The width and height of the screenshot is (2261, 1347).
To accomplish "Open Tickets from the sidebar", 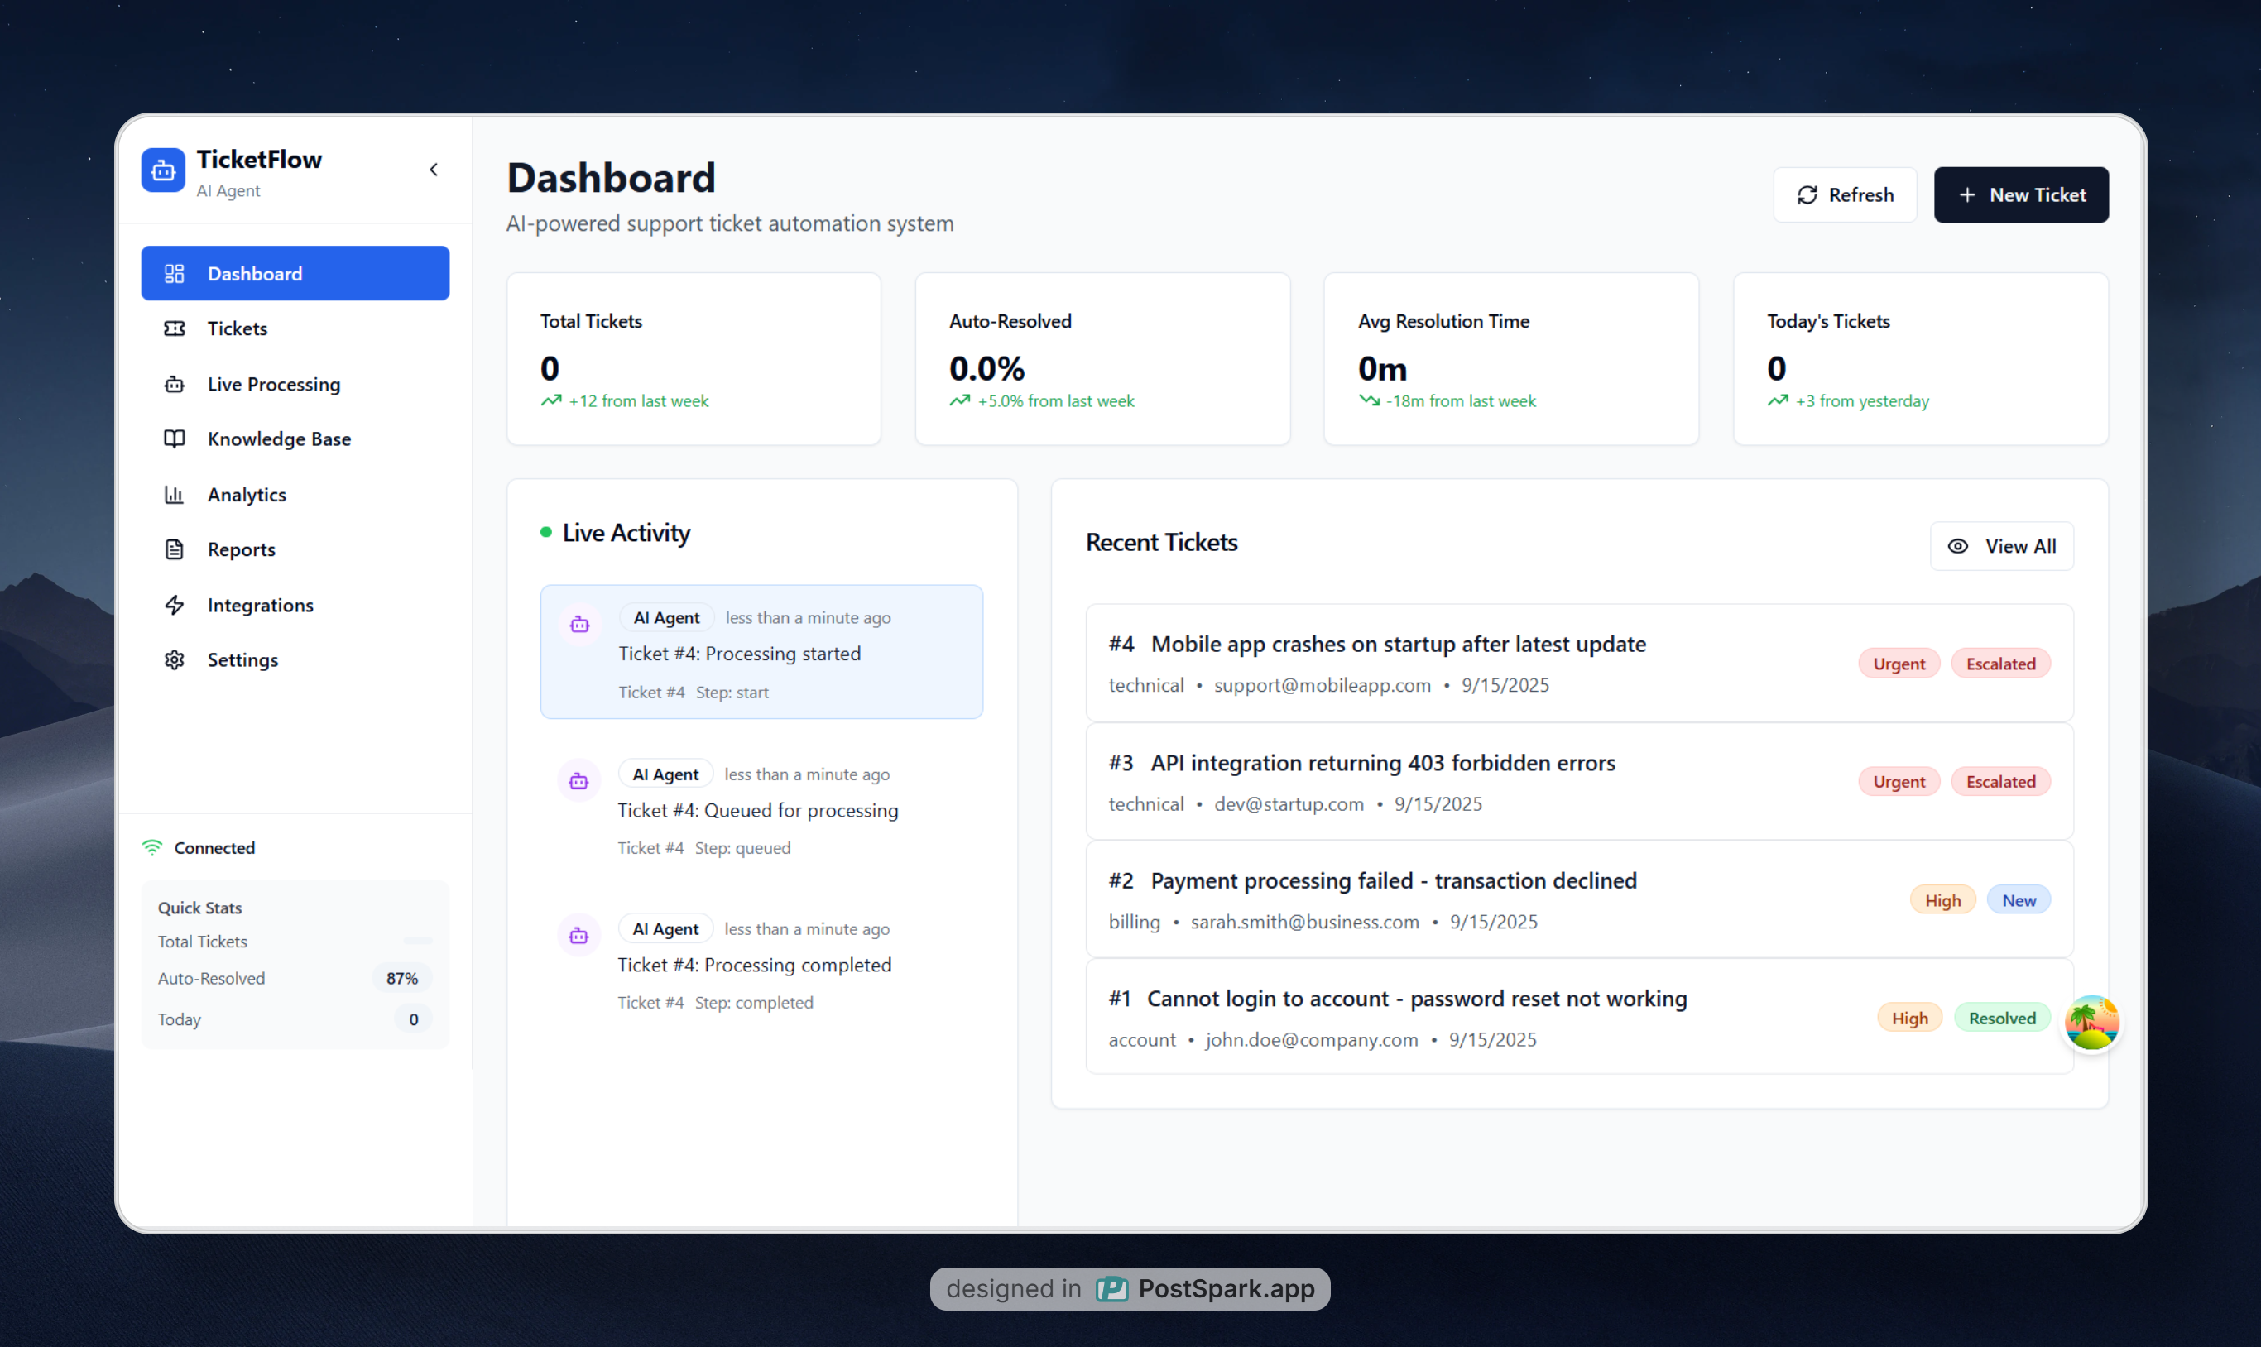I will click(237, 328).
